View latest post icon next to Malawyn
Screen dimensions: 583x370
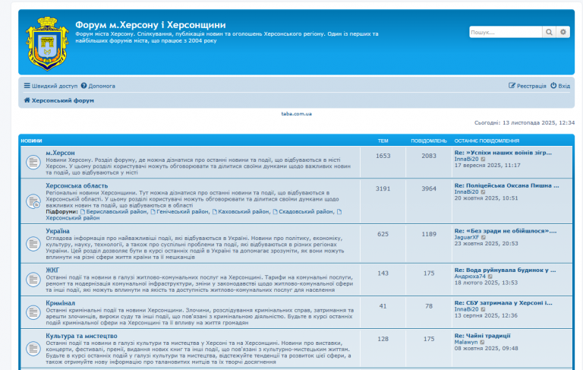pos(482,343)
